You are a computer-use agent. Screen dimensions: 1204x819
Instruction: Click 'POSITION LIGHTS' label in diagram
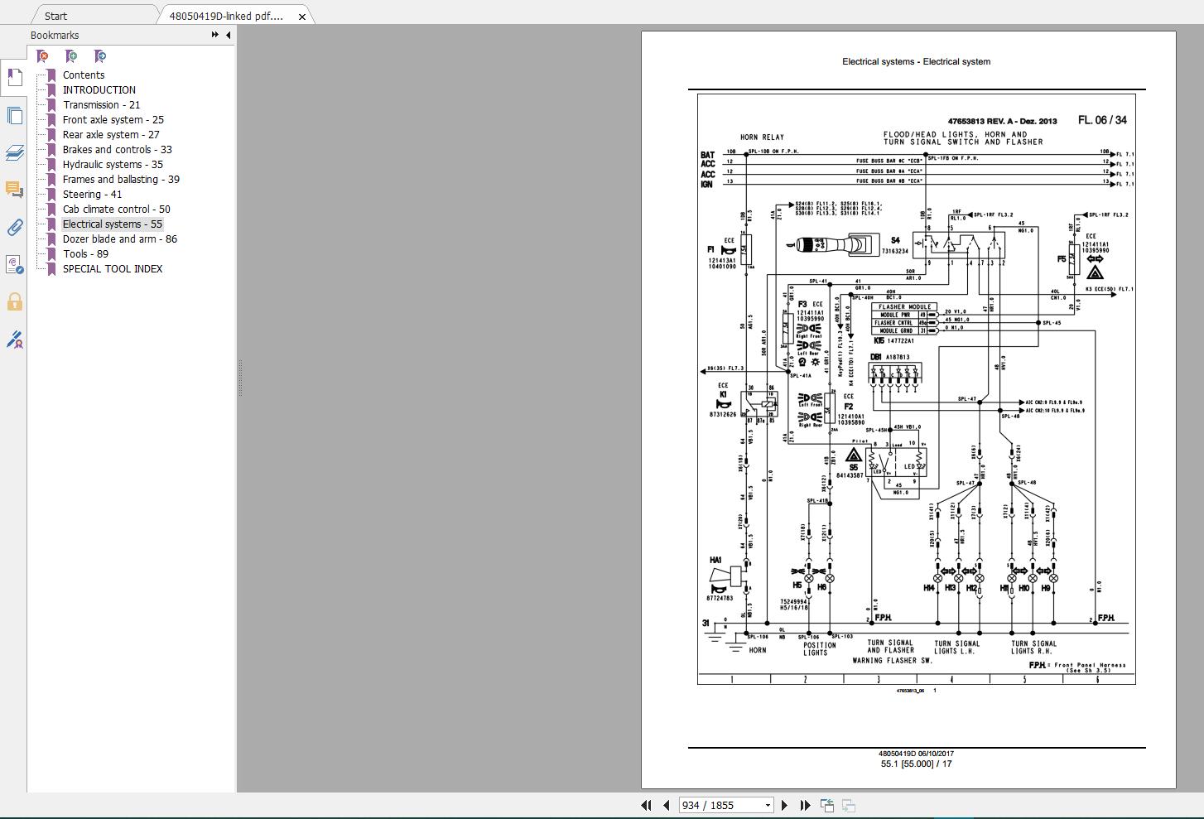(818, 649)
